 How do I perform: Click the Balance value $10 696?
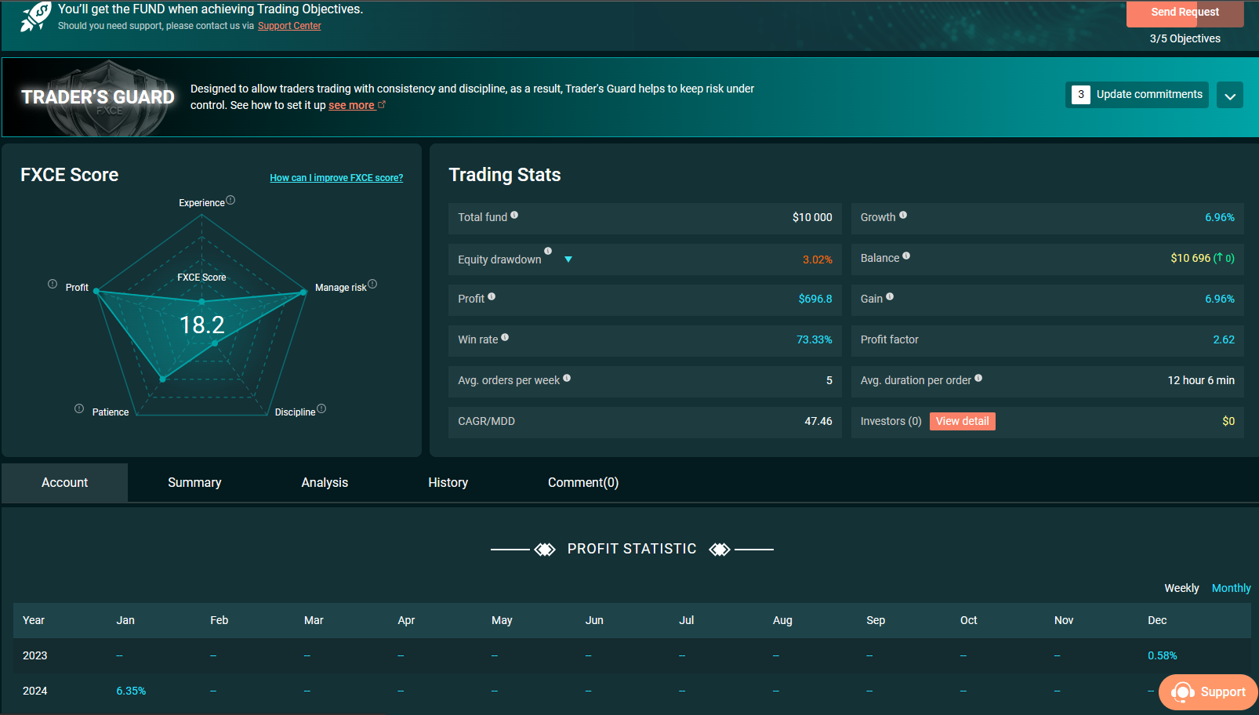[1190, 258]
